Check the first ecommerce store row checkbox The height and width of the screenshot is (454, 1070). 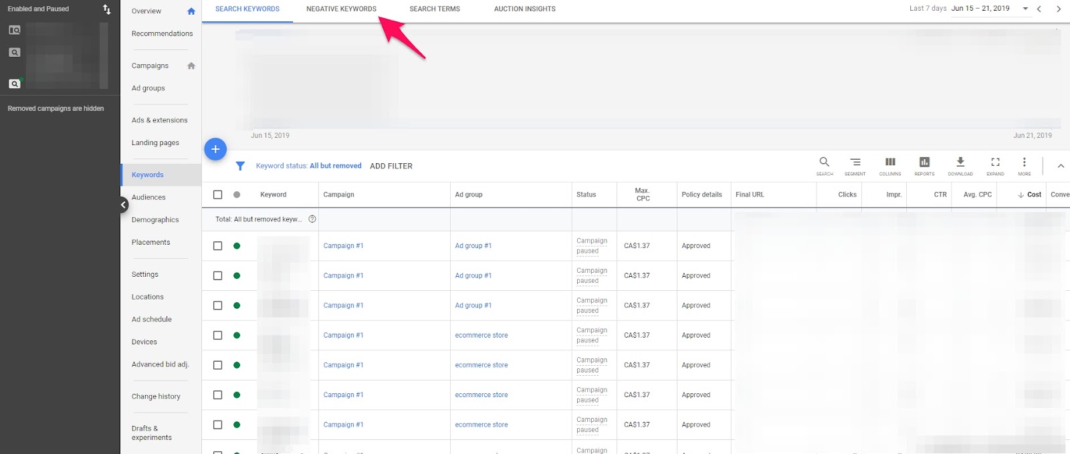point(217,336)
